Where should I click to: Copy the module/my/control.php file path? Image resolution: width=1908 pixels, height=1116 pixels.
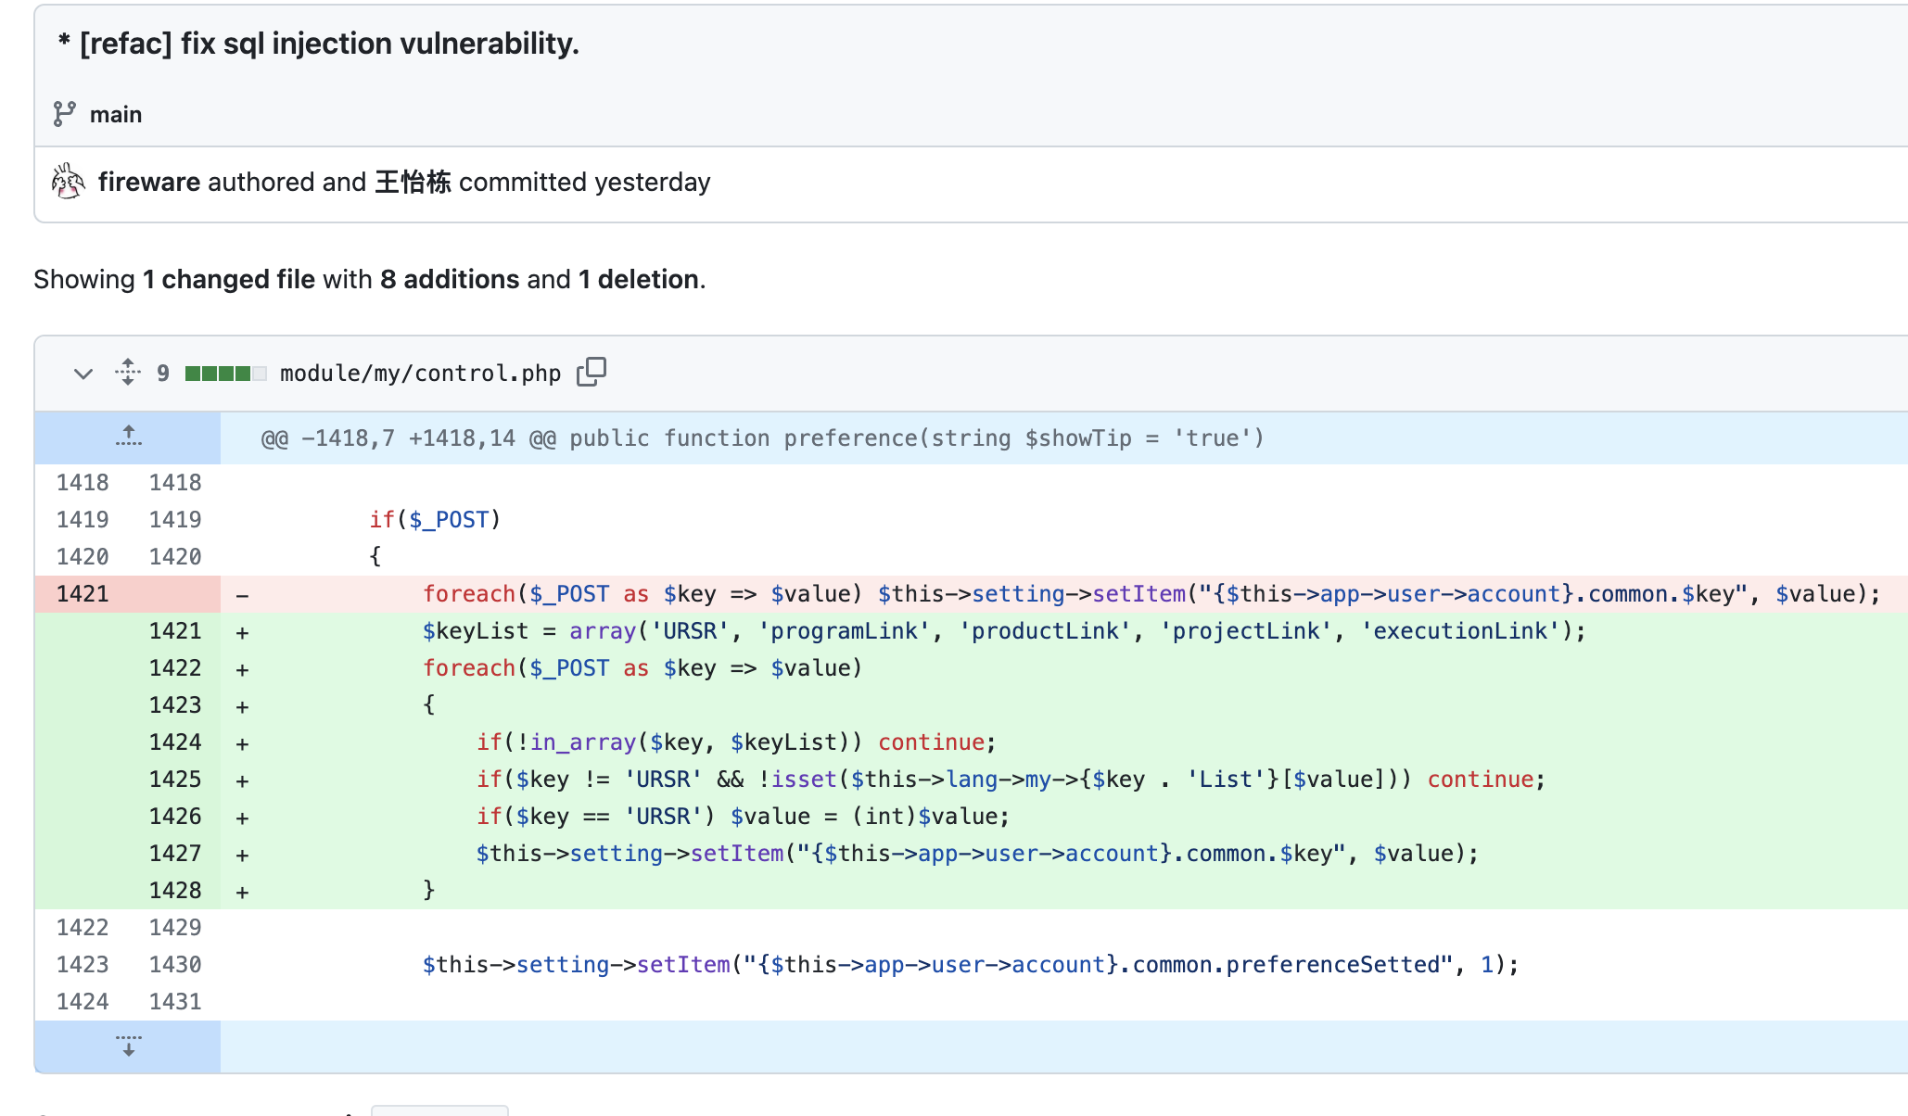point(591,372)
